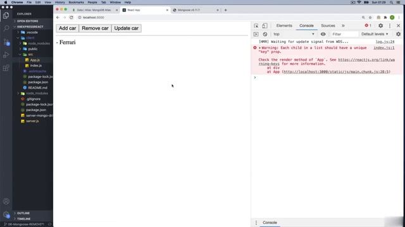Toggle device toolbar in DevTools

[x=265, y=26]
